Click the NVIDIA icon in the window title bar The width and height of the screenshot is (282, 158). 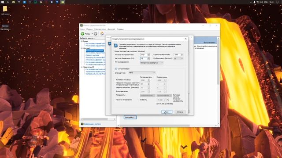click(82, 25)
